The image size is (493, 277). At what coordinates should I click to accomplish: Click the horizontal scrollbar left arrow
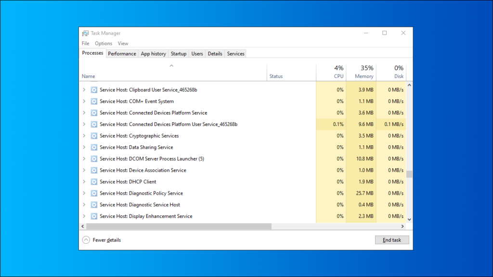(83, 227)
